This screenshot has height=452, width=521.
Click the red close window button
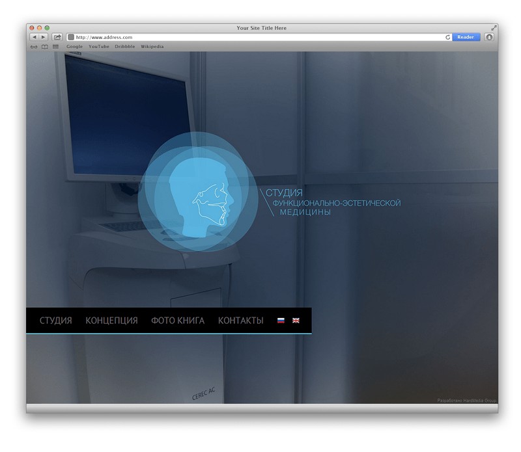tap(32, 28)
